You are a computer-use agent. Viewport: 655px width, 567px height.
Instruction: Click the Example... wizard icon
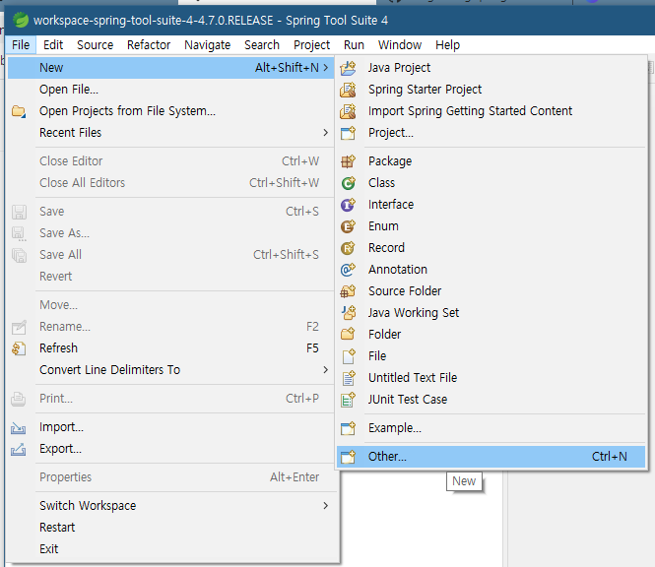coord(348,428)
